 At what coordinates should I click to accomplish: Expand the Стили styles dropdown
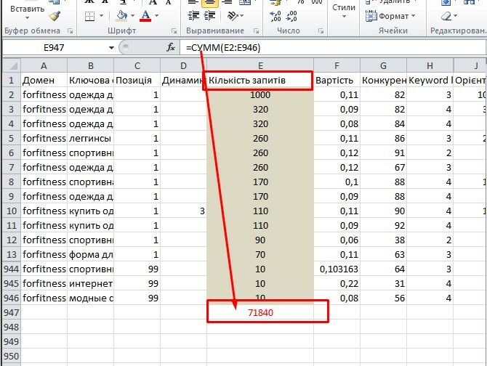click(x=344, y=16)
